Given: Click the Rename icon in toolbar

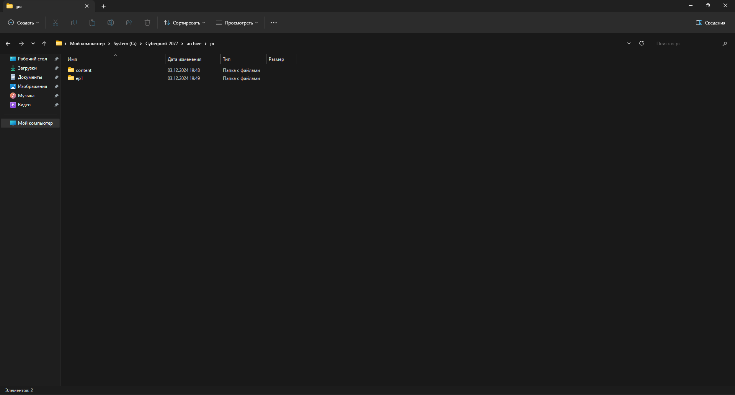Looking at the screenshot, I should (111, 23).
